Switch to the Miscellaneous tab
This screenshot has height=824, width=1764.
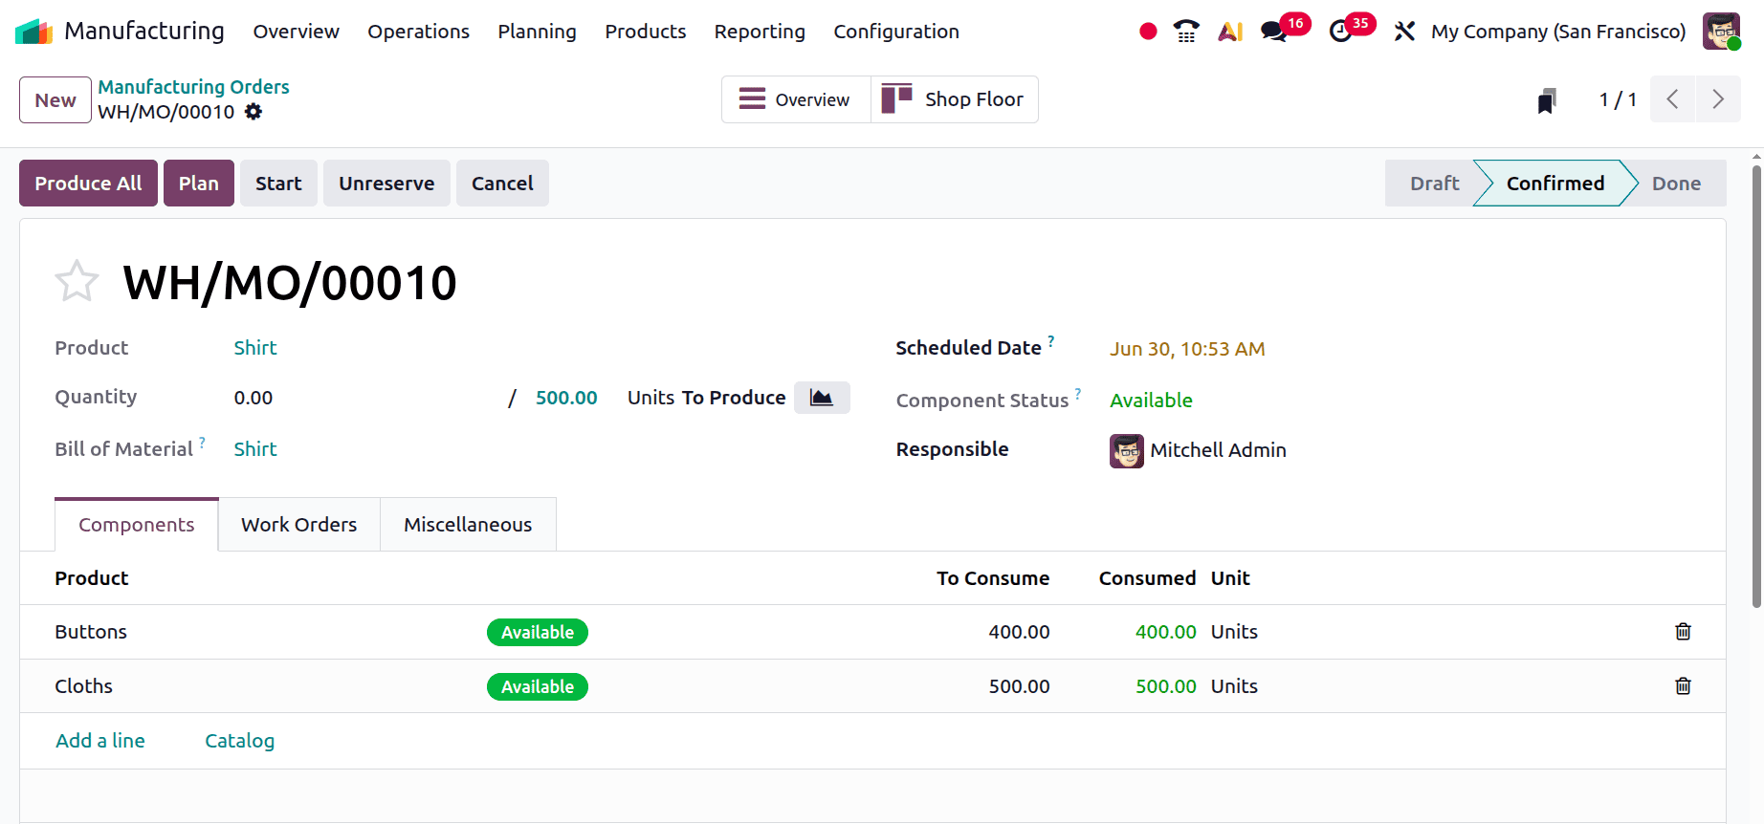tap(468, 524)
